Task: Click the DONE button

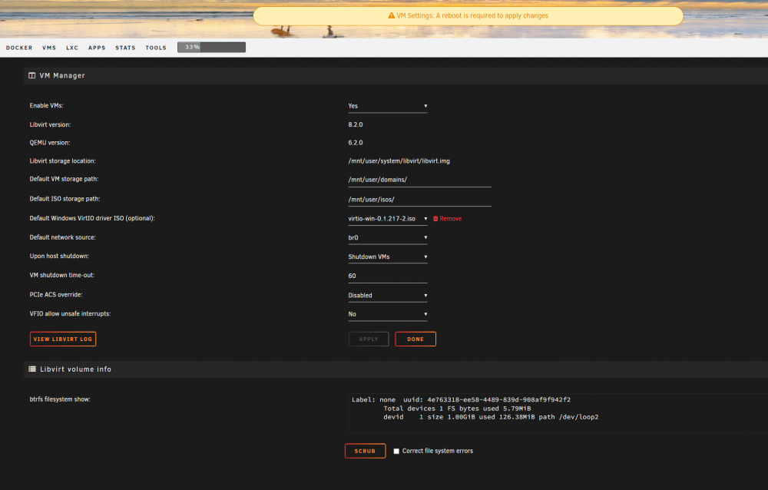Action: (x=415, y=339)
